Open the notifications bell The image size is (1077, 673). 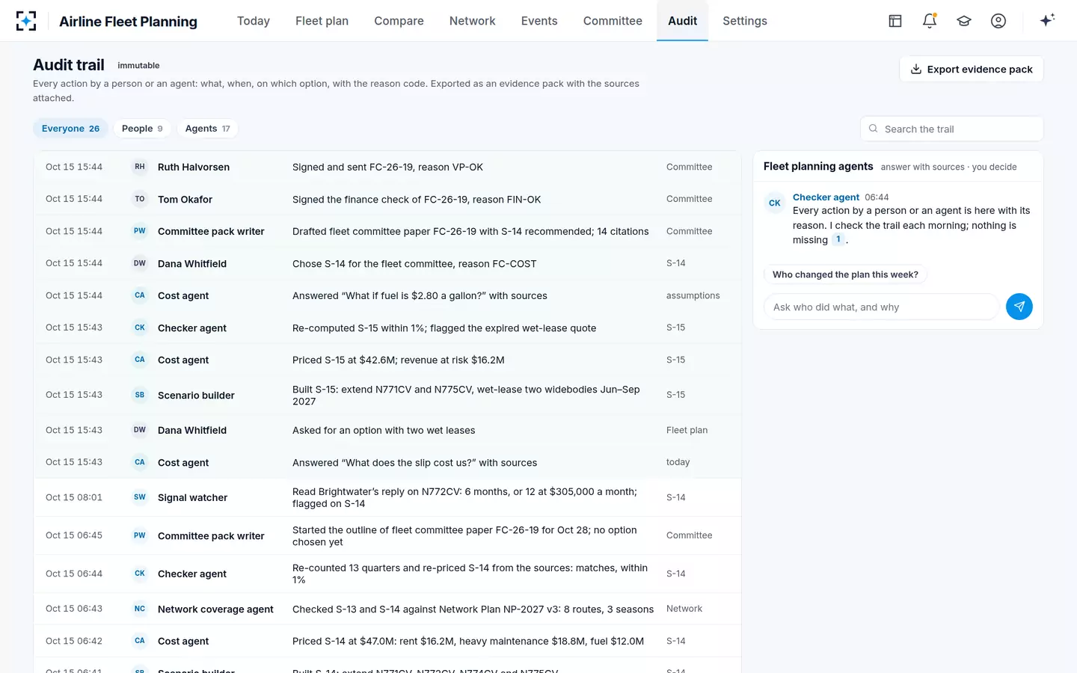tap(930, 21)
